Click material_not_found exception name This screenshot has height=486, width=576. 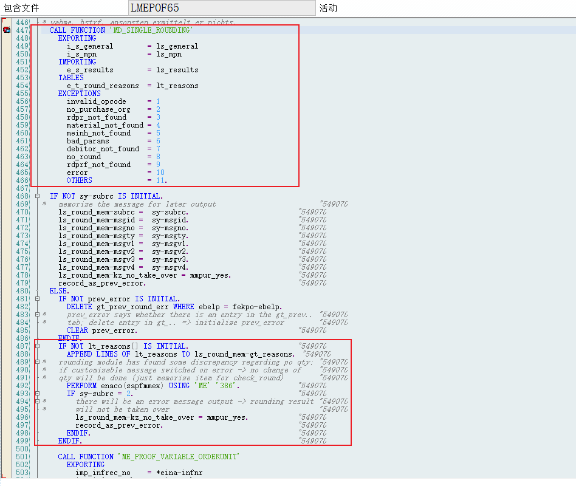pos(105,125)
